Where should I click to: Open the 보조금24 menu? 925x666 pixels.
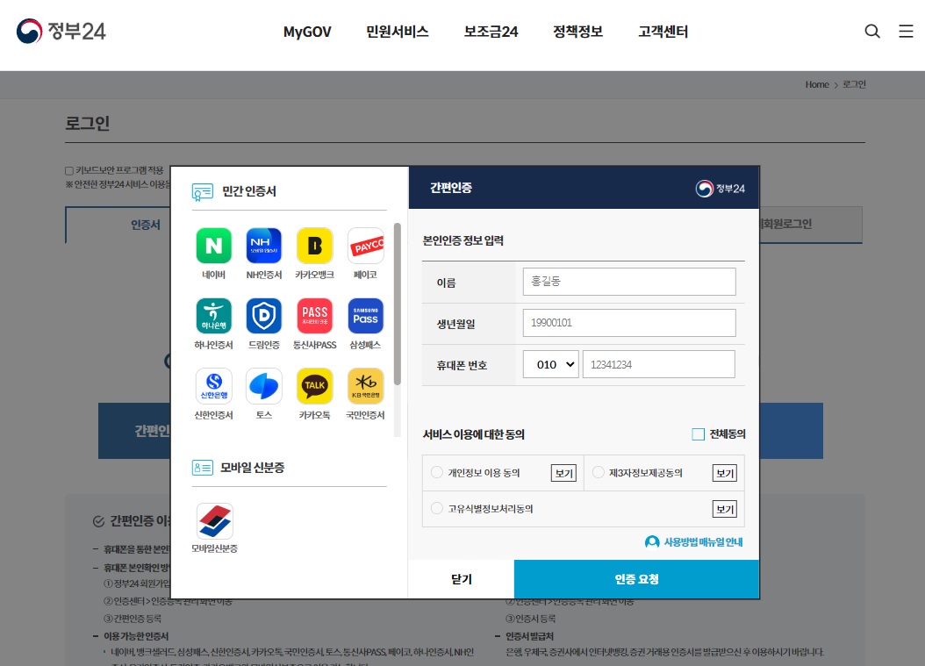491,32
